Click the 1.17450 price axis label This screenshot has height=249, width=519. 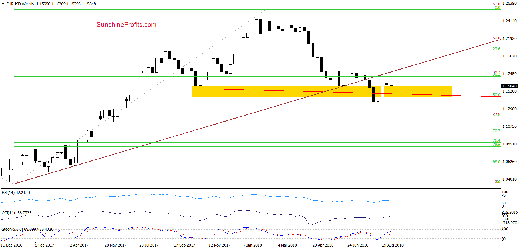[x=510, y=74]
